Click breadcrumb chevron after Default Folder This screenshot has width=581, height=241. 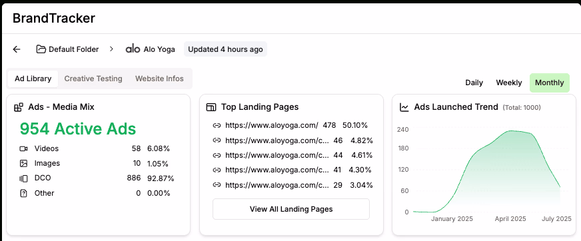tap(111, 49)
